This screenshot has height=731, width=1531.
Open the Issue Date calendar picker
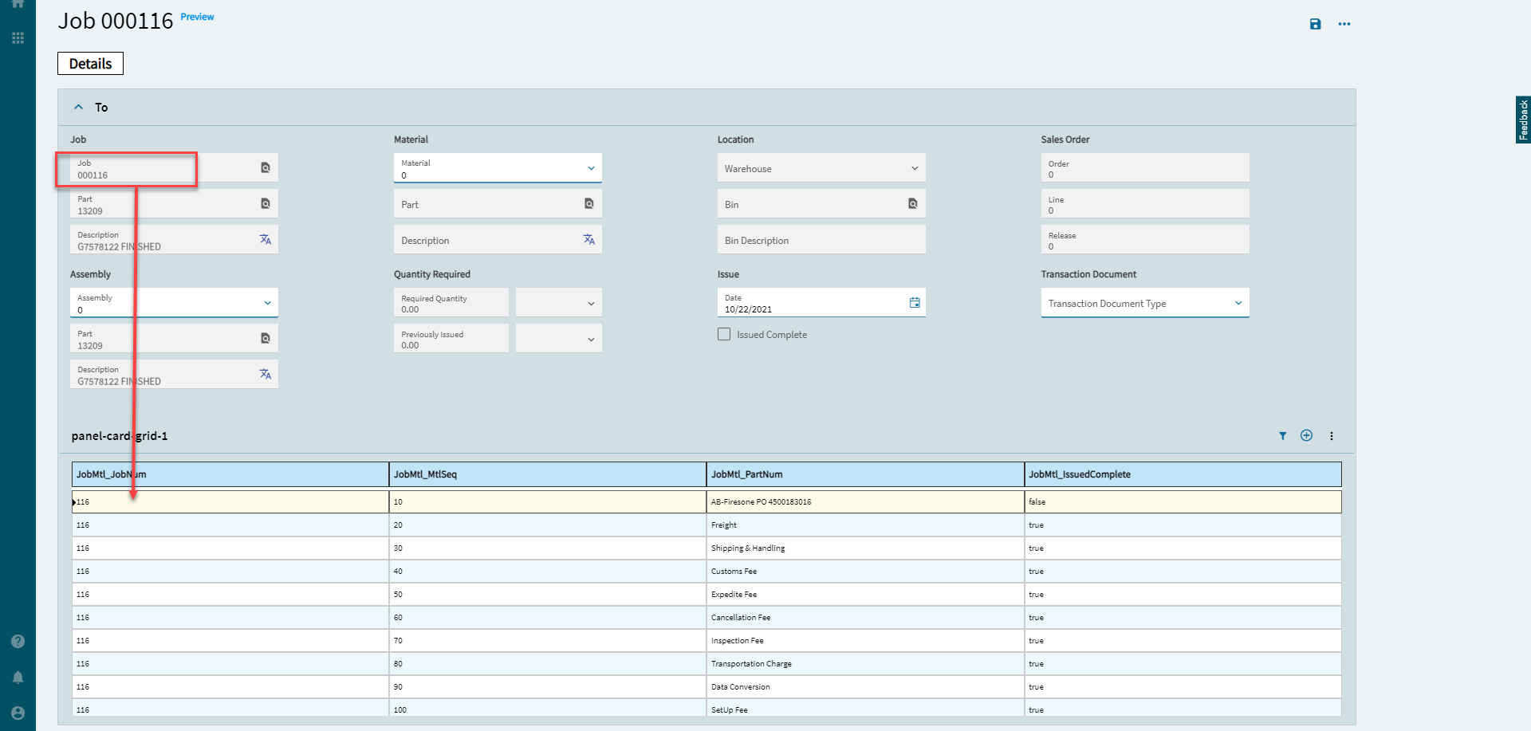click(915, 303)
